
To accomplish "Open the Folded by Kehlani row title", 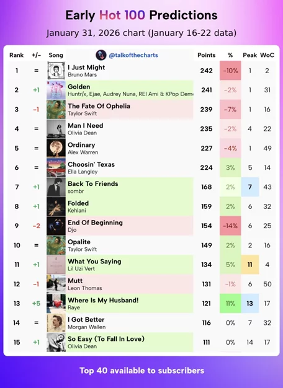I will click(78, 203).
